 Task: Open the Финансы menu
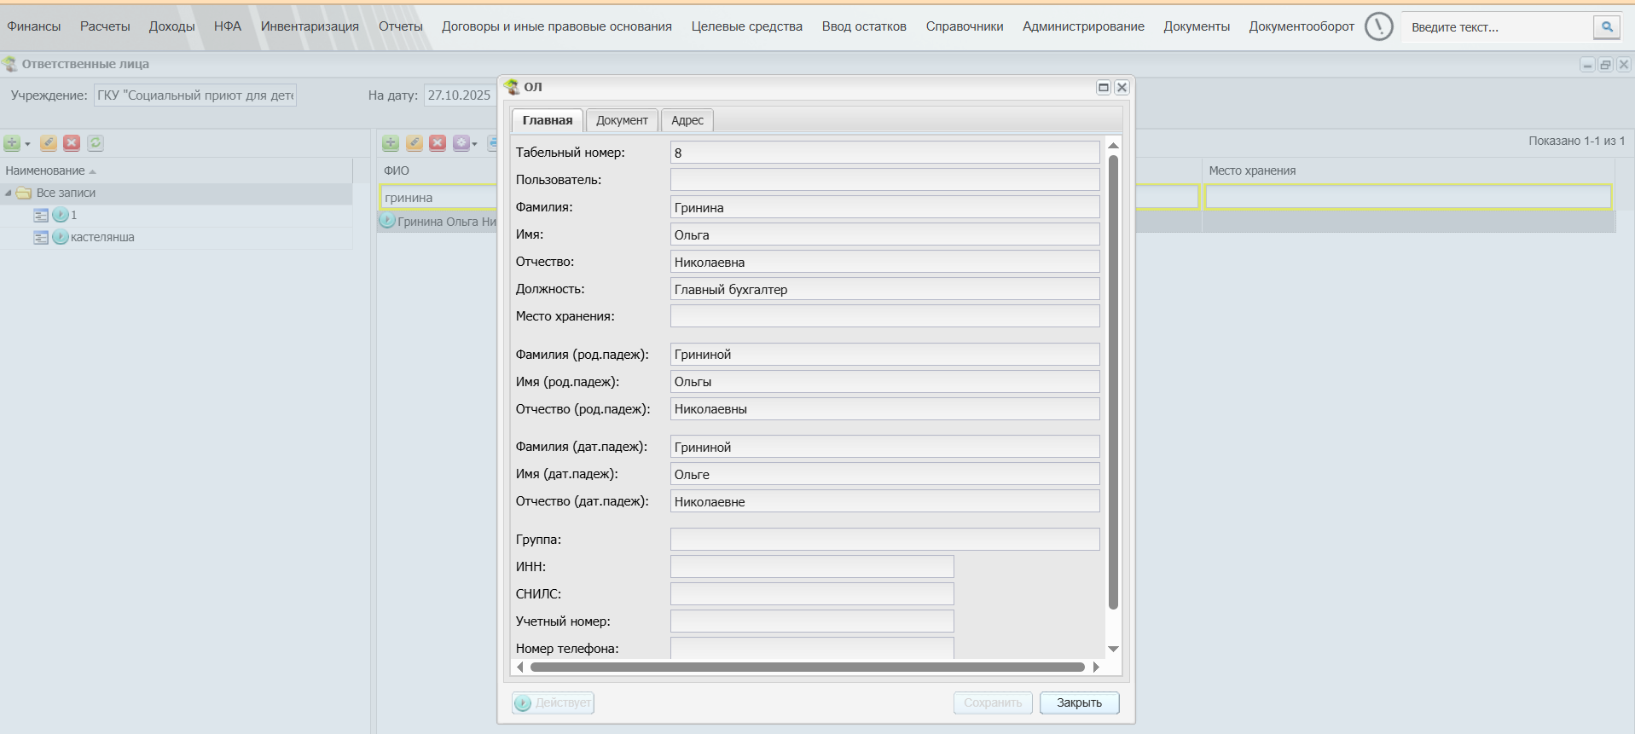click(x=34, y=26)
